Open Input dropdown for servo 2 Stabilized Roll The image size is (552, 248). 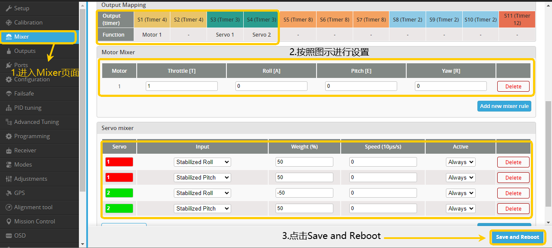pos(202,193)
